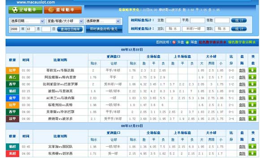Screen dimensions: 260x161
Task: Open 盘路 link for 西乙 01:00 match
Action: [242, 77]
